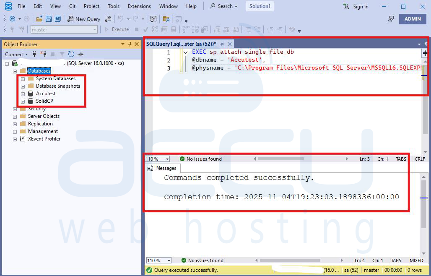Screen dimensions: 431x276
Task: Click the Save floppy disk icon
Action: point(48,19)
